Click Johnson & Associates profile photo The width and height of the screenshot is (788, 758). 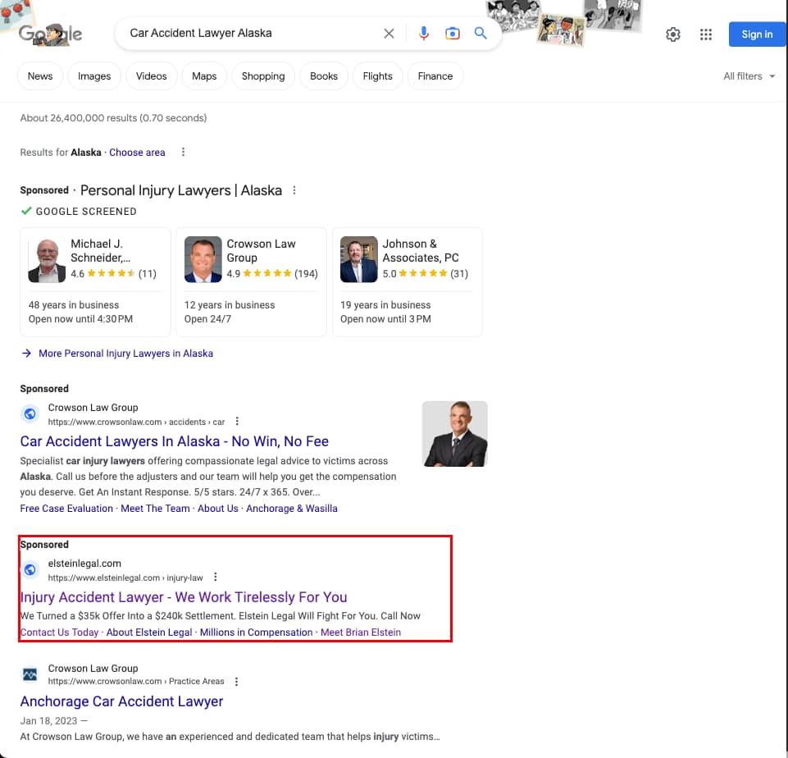coord(359,259)
